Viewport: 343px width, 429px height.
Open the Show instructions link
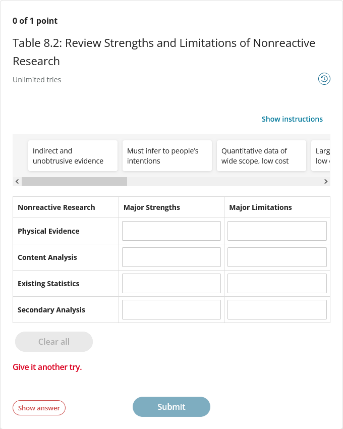point(292,119)
